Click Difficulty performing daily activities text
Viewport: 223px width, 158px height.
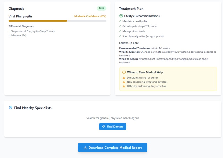coord(146,86)
